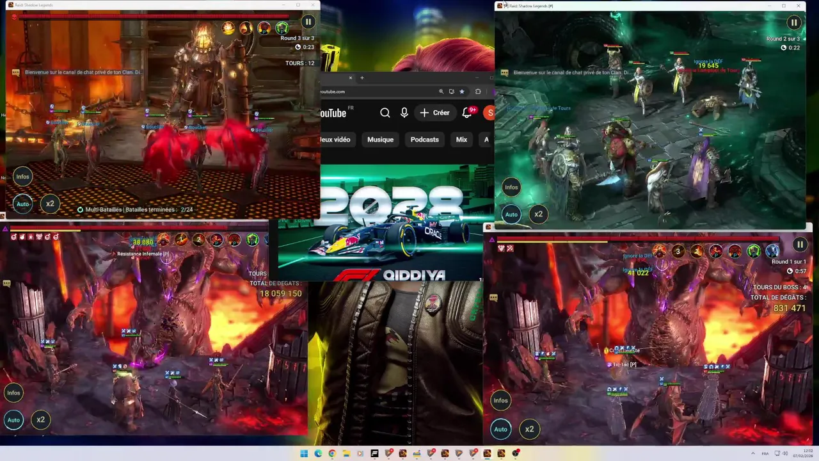The image size is (819, 461).
Task: Open the browser extensions puzzle icon
Action: click(477, 92)
